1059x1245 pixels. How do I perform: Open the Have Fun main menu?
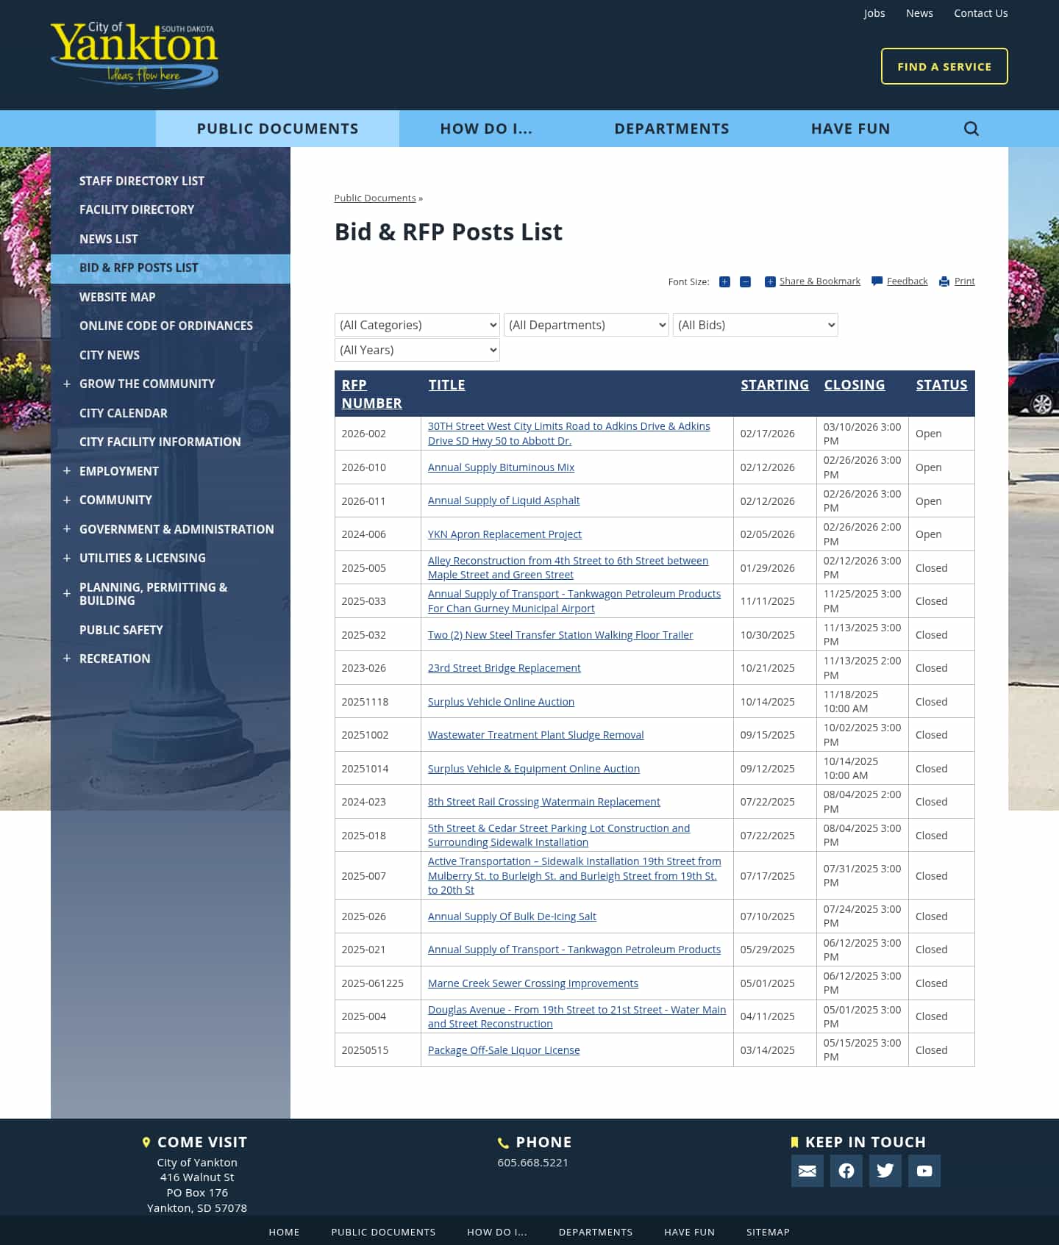coord(850,129)
